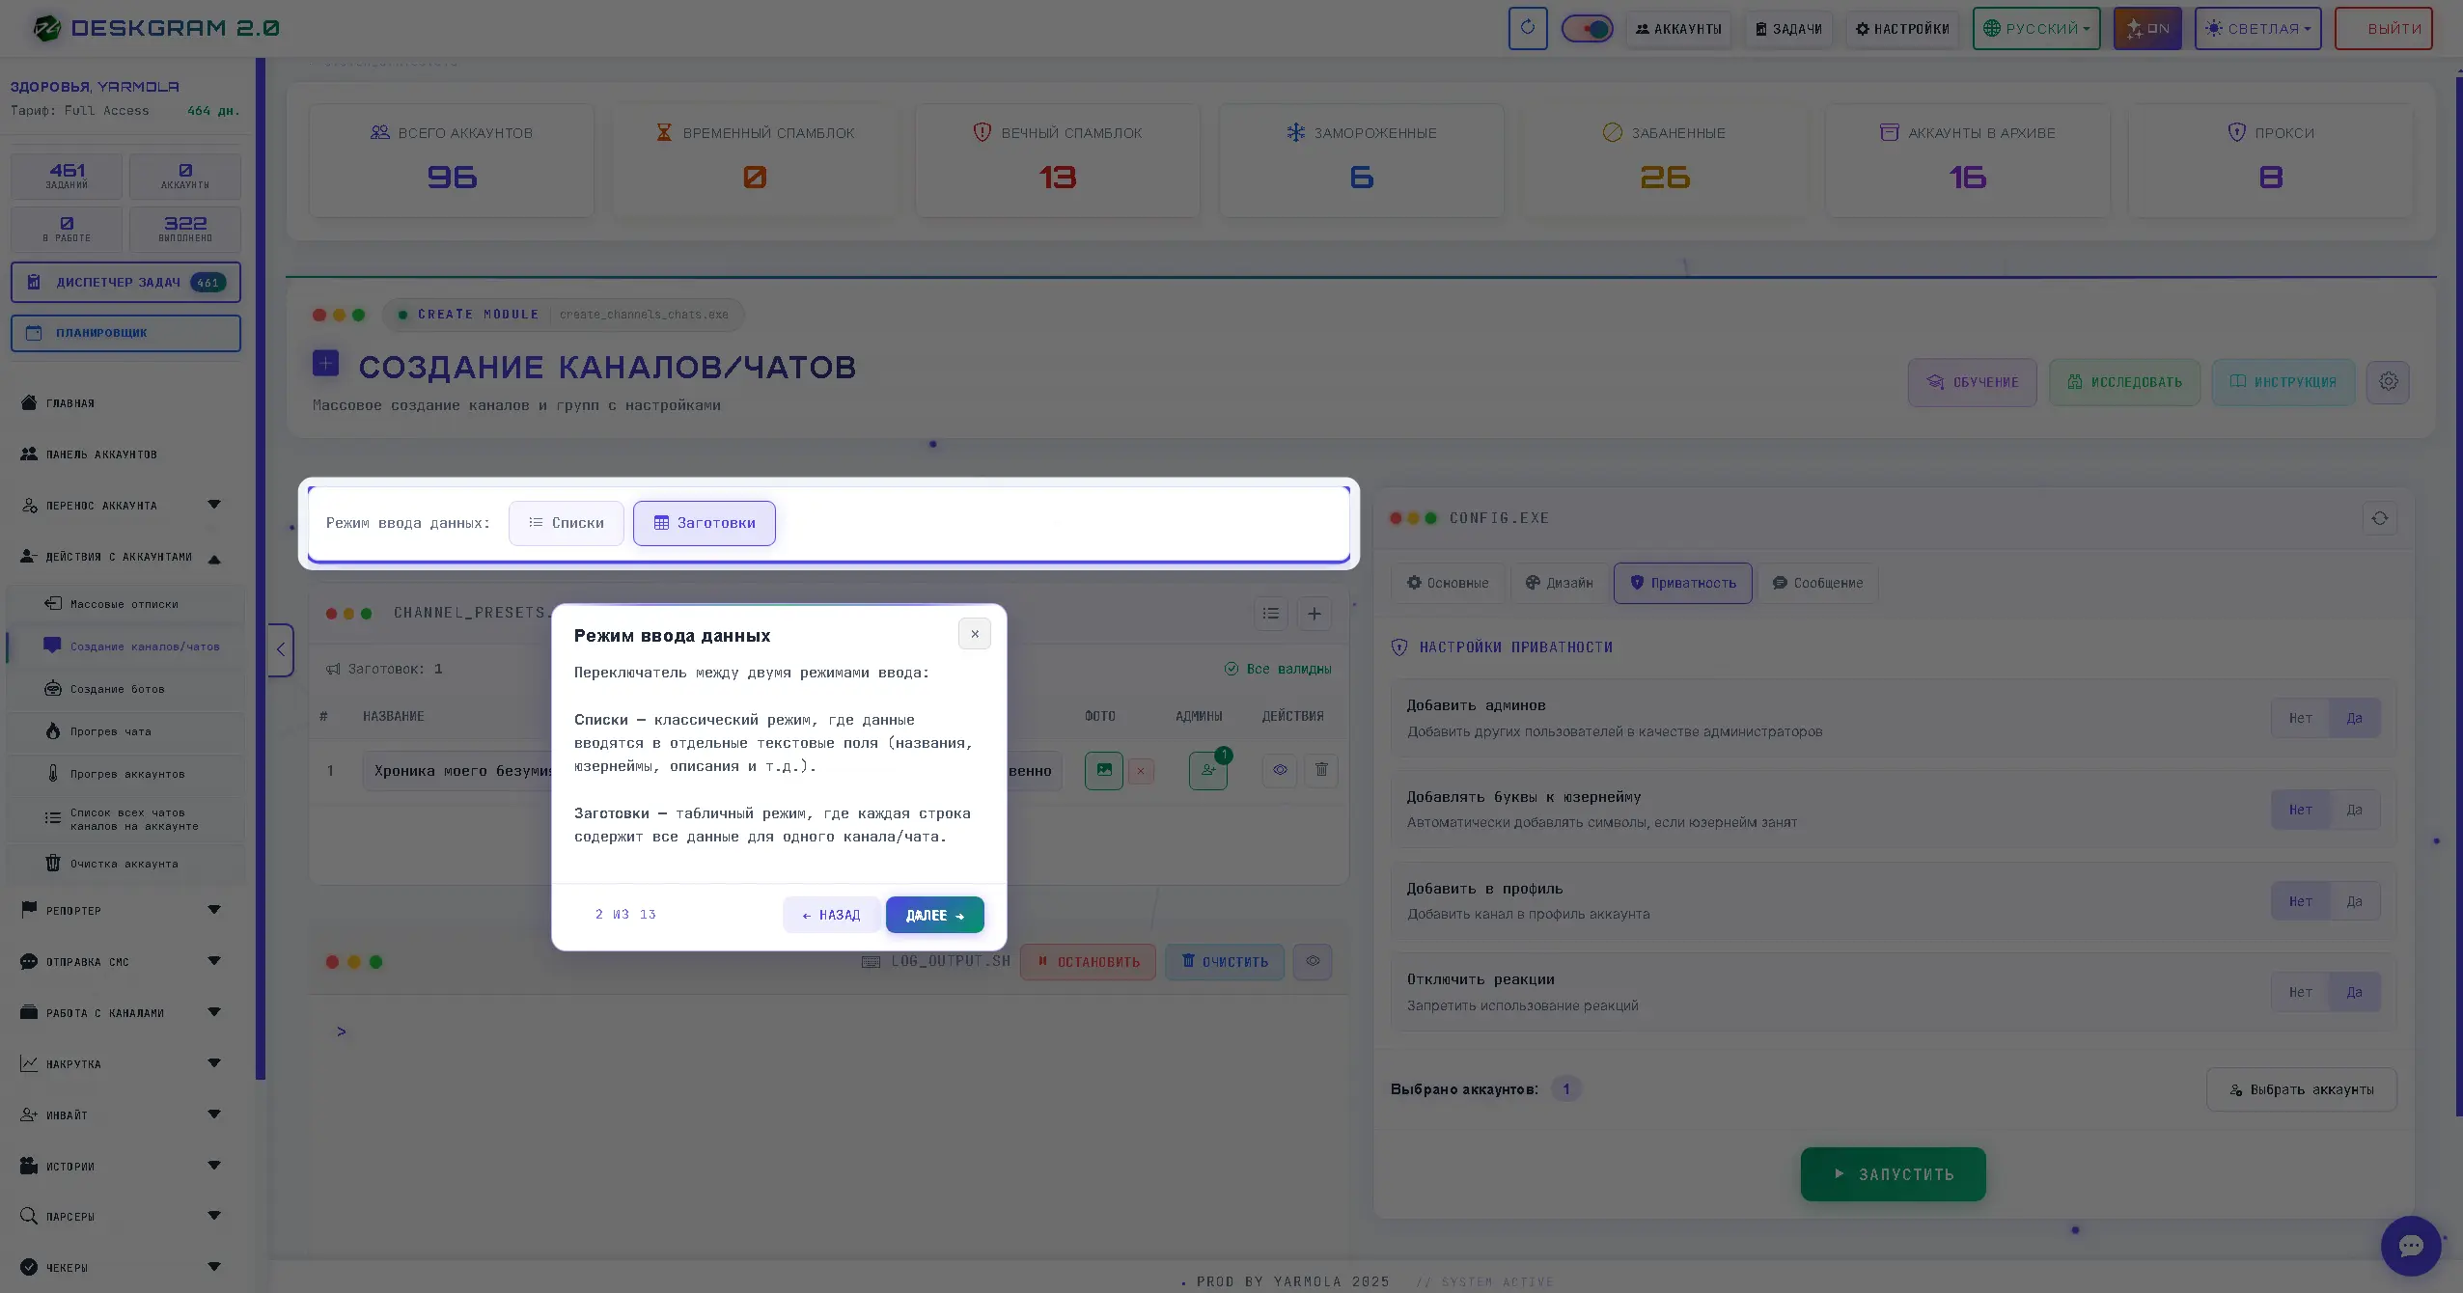The height and width of the screenshot is (1293, 2463).
Task: Open Массовые отписки item
Action: click(x=125, y=604)
